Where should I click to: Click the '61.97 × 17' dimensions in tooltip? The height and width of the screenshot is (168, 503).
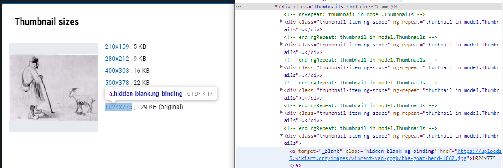tap(200, 94)
